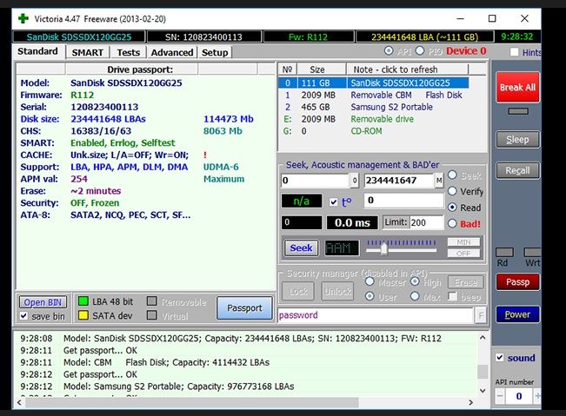Click the red exclamation mark by CACHE

pos(205,155)
